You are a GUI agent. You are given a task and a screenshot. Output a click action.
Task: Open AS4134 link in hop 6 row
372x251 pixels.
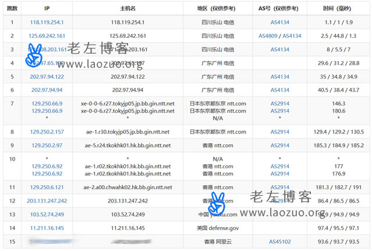tap(279, 90)
